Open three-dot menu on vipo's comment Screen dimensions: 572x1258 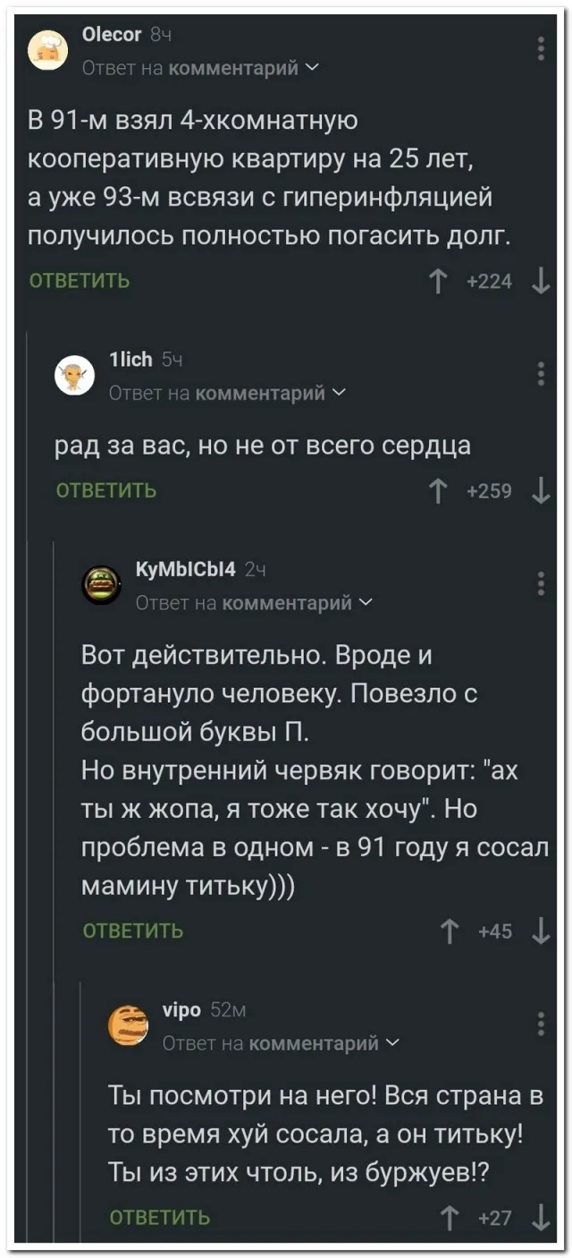[541, 1023]
